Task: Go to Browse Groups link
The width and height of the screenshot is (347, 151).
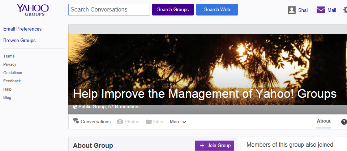Action: [20, 40]
